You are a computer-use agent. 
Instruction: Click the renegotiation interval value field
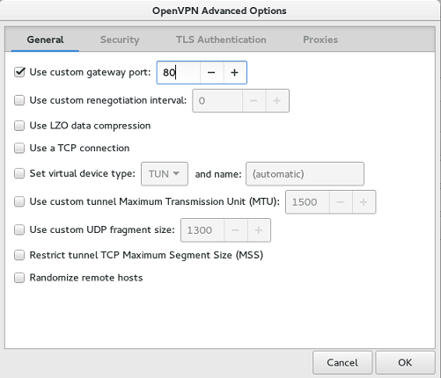(217, 101)
